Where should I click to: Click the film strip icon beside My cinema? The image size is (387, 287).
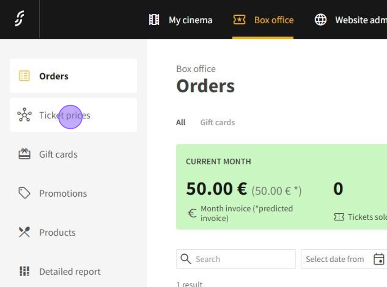[154, 20]
